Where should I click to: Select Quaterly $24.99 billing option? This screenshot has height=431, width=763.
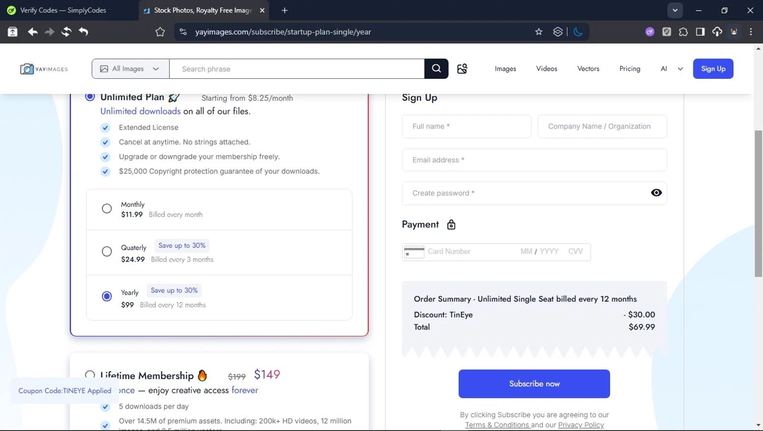[107, 251]
